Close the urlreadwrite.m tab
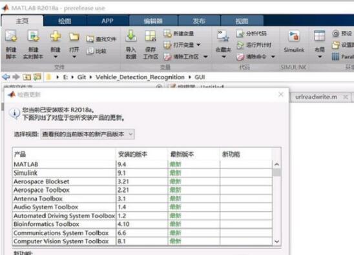 346,97
